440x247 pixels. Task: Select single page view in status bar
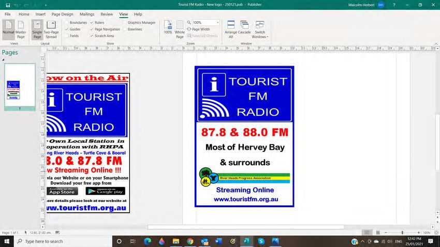pos(367,233)
